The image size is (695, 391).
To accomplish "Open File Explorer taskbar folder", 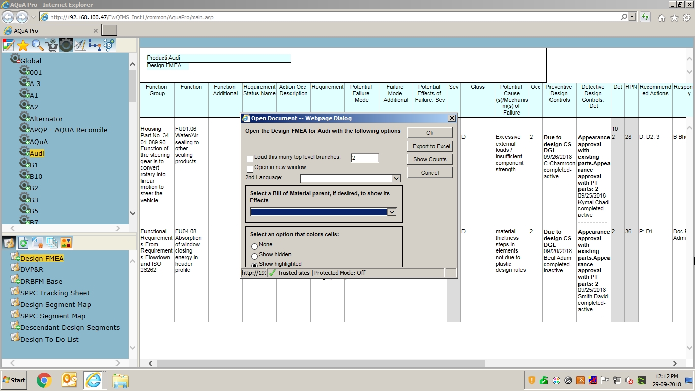I will click(x=121, y=380).
